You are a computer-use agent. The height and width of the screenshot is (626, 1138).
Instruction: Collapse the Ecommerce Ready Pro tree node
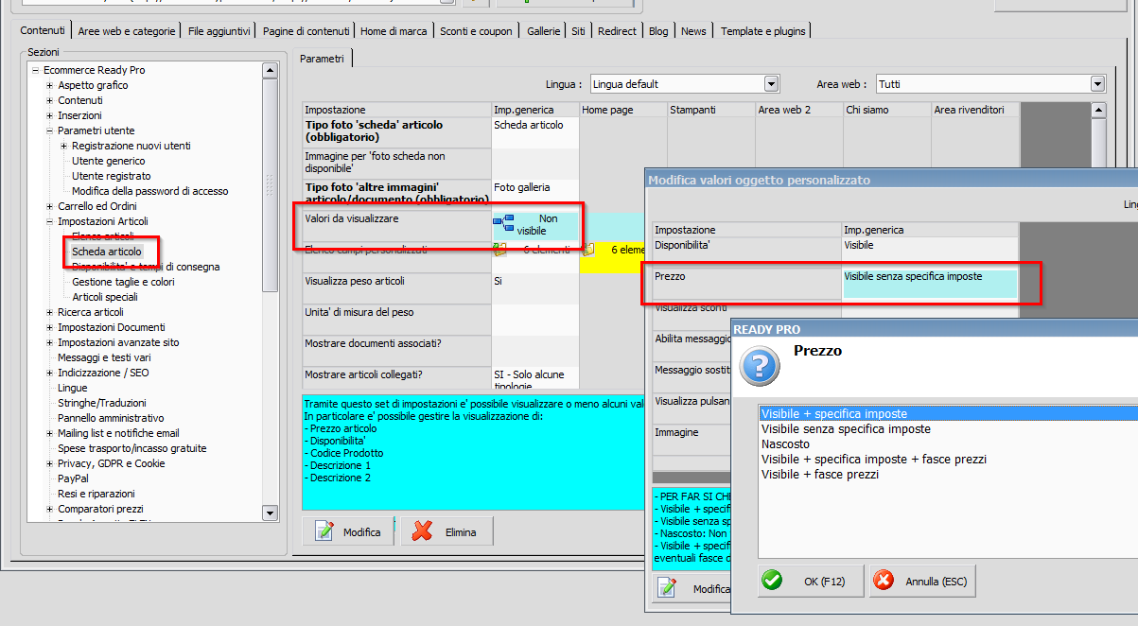(x=35, y=70)
